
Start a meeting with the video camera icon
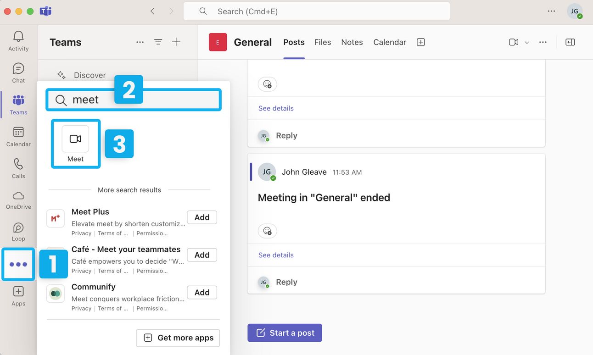[514, 42]
